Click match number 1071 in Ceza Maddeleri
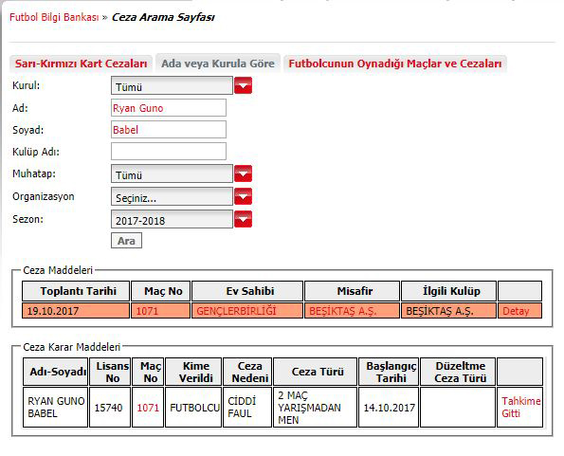Image resolution: width=564 pixels, height=456 pixels. 147,311
